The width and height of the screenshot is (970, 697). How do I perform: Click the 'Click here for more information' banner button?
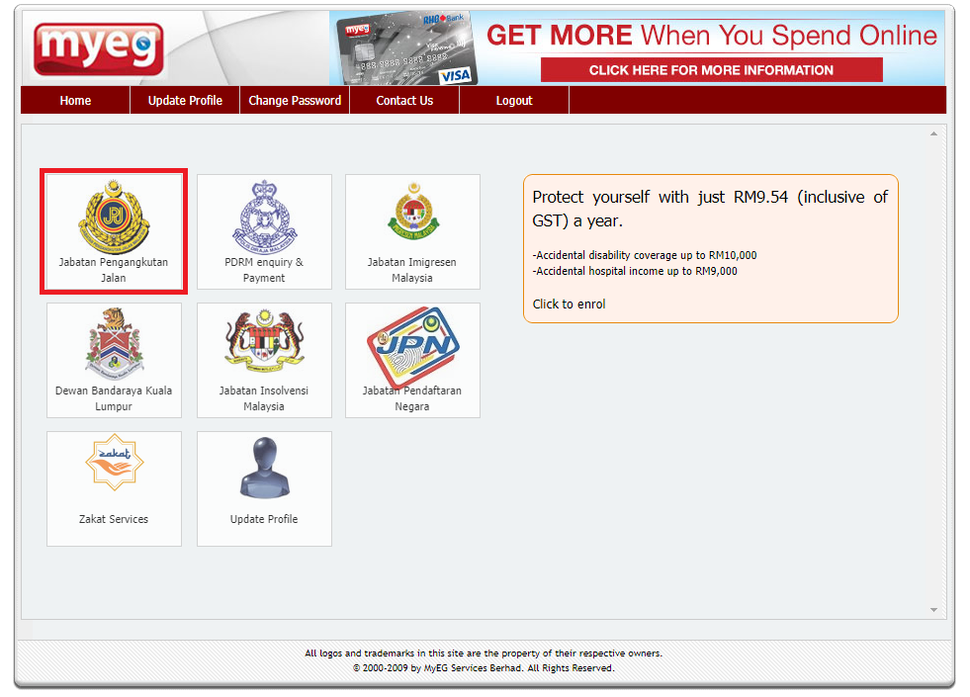pyautogui.click(x=711, y=70)
